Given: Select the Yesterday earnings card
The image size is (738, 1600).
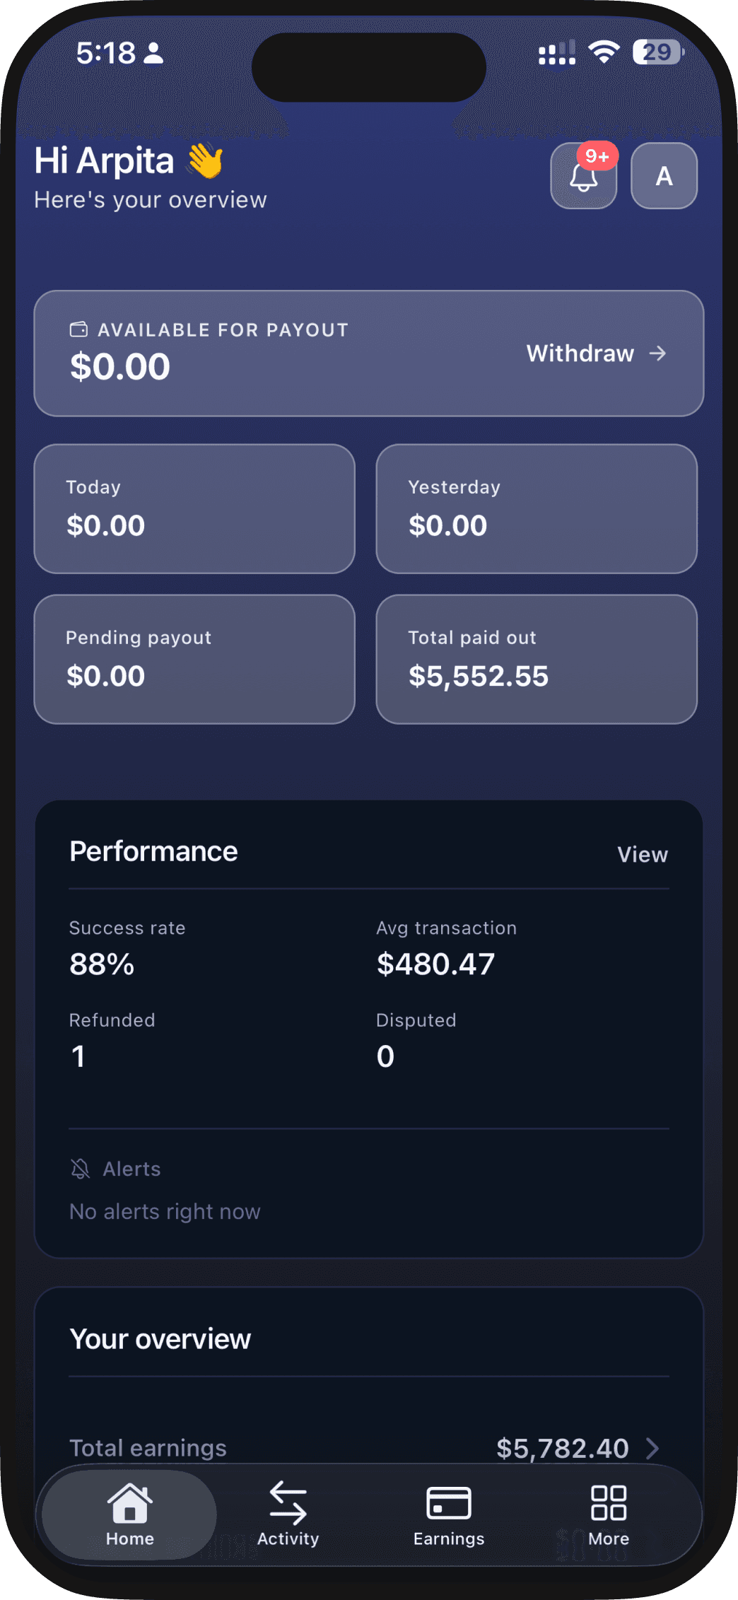Looking at the screenshot, I should coord(537,508).
